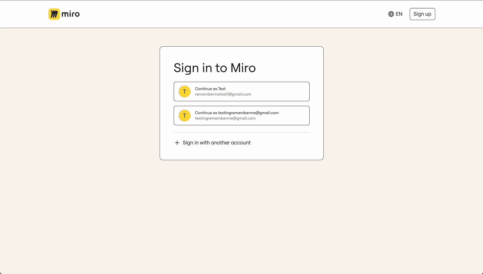Click the divider above Sign in with another account
Image resolution: width=483 pixels, height=274 pixels.
coord(241,132)
